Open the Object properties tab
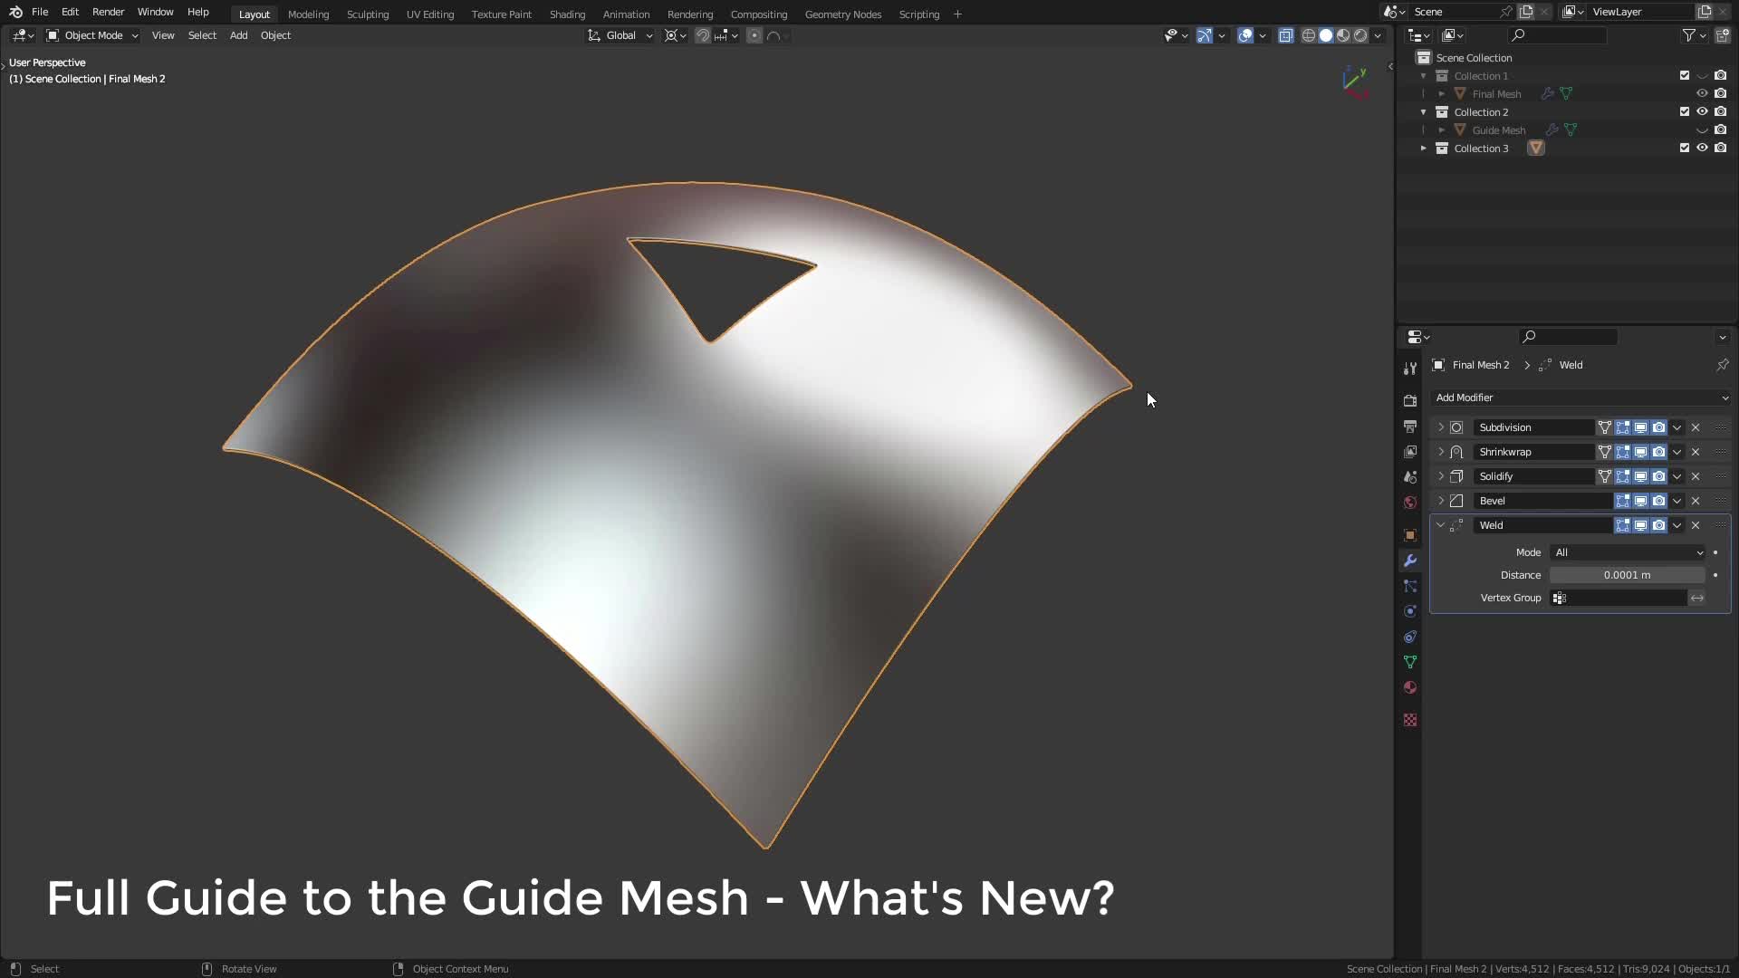This screenshot has height=978, width=1739. (x=1410, y=535)
